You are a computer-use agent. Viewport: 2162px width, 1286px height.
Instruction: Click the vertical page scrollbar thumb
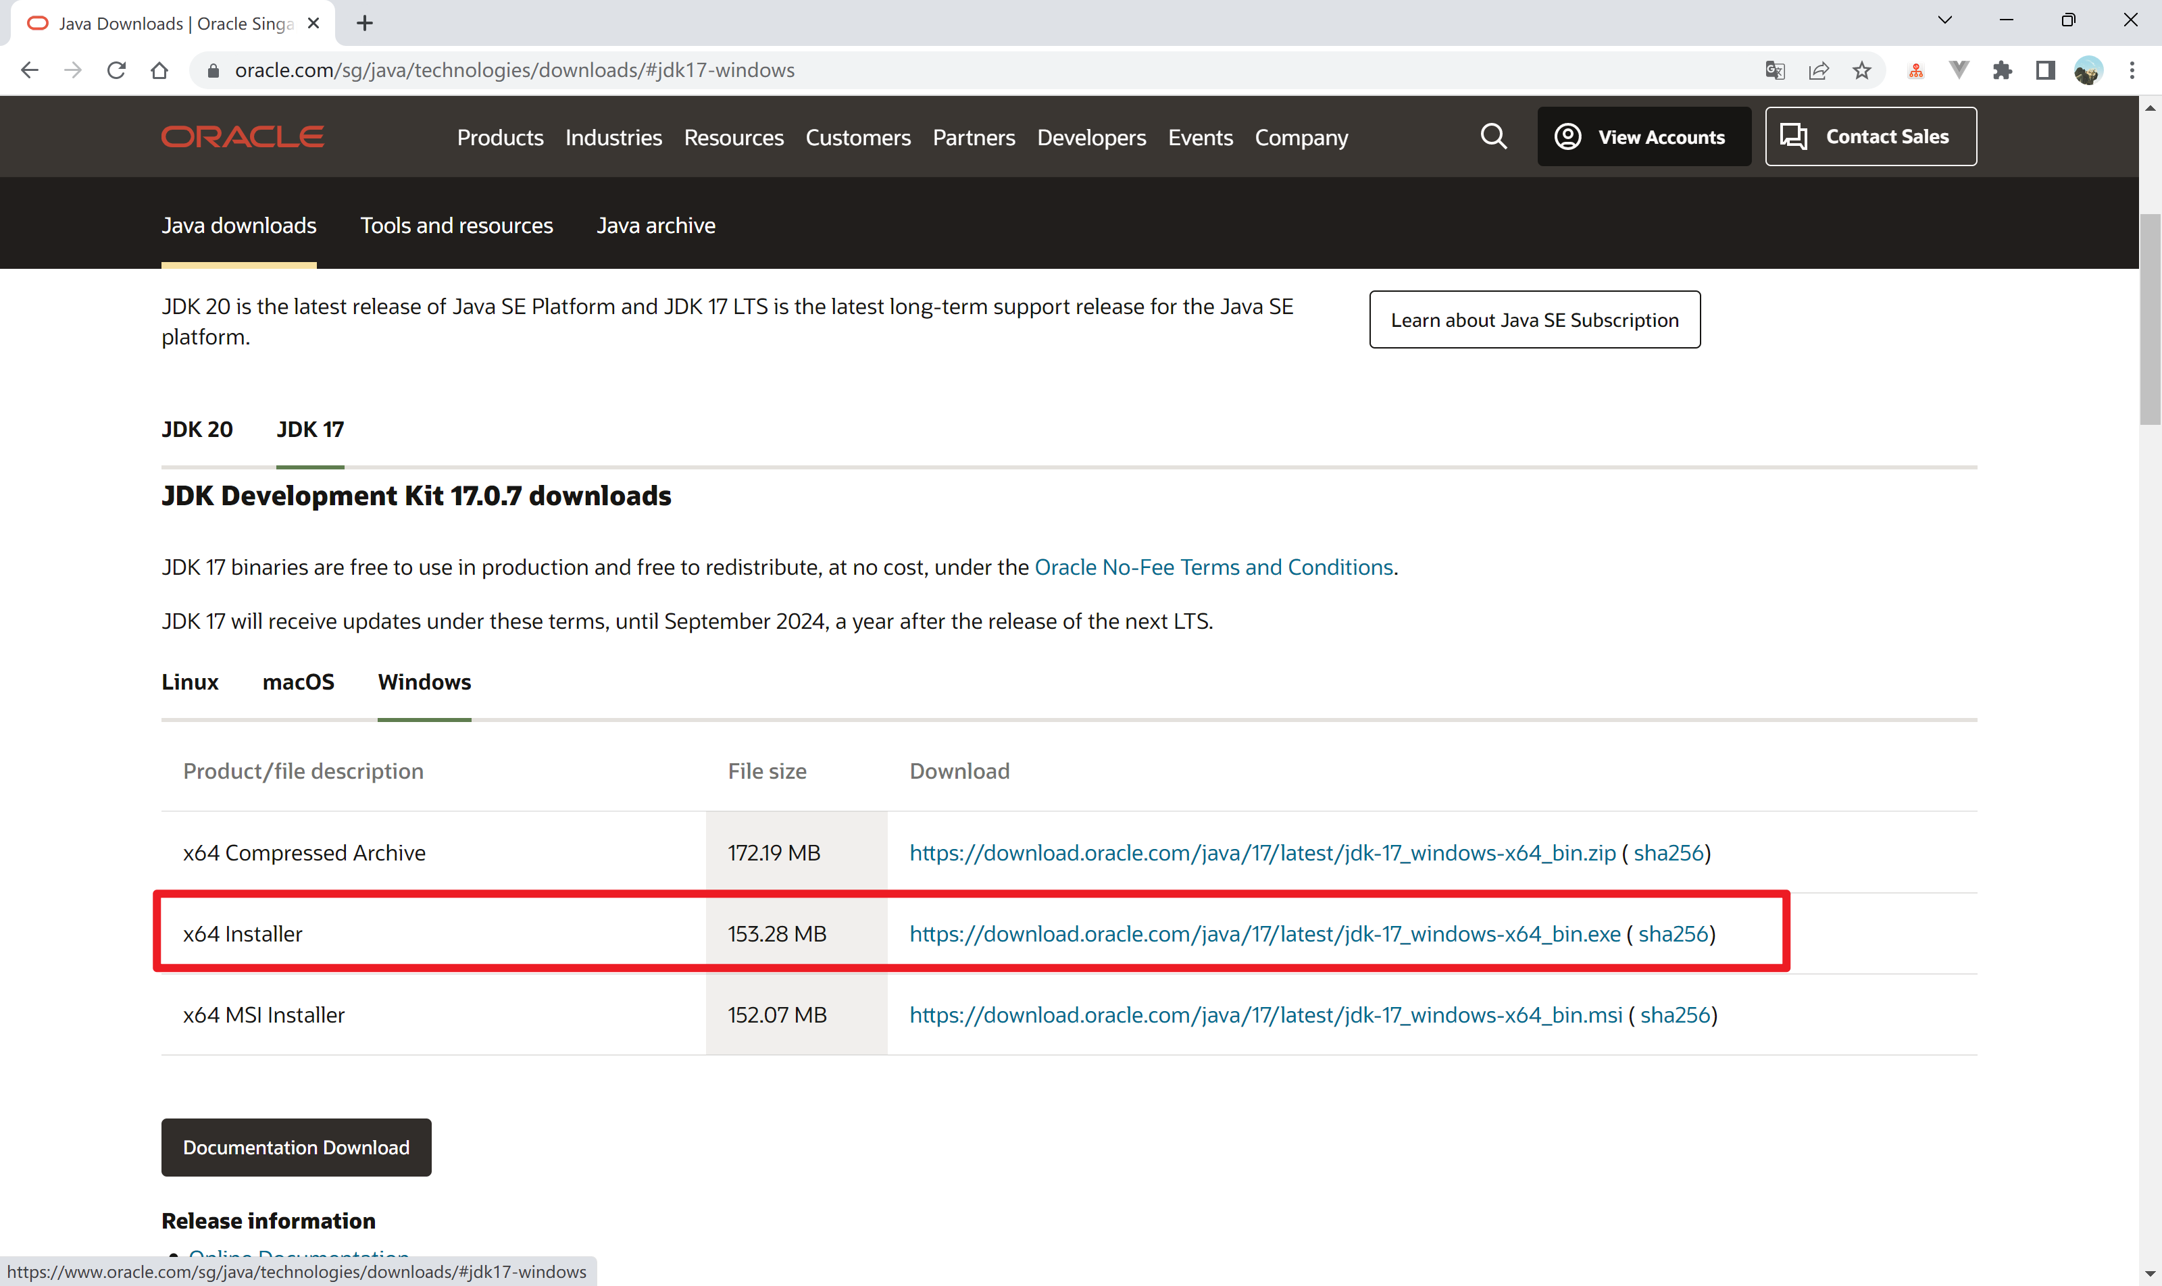2150,321
